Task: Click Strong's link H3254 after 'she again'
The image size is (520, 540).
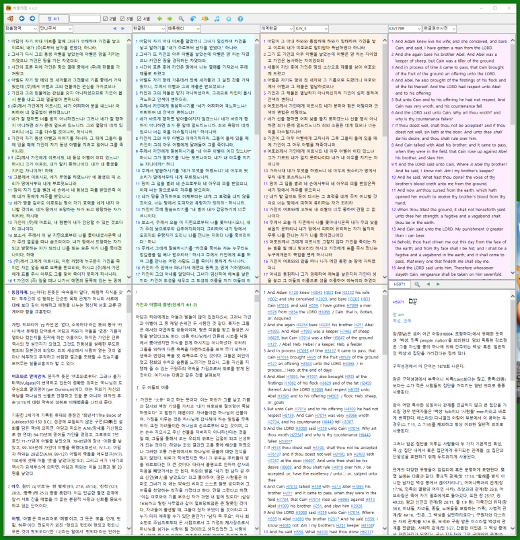Action: pos(301,325)
